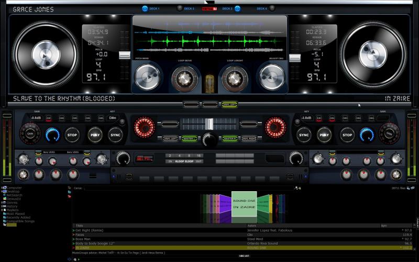Viewport: 419px width, 262px height.
Task: Click the left deck vinyl platter
Action: (x=46, y=55)
